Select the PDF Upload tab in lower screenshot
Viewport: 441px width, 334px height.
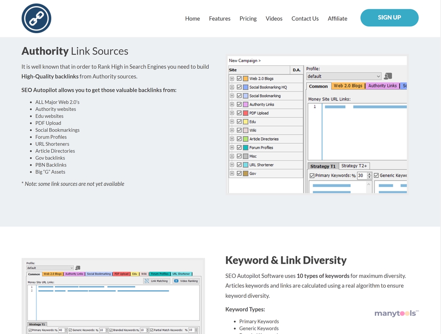[x=121, y=274]
